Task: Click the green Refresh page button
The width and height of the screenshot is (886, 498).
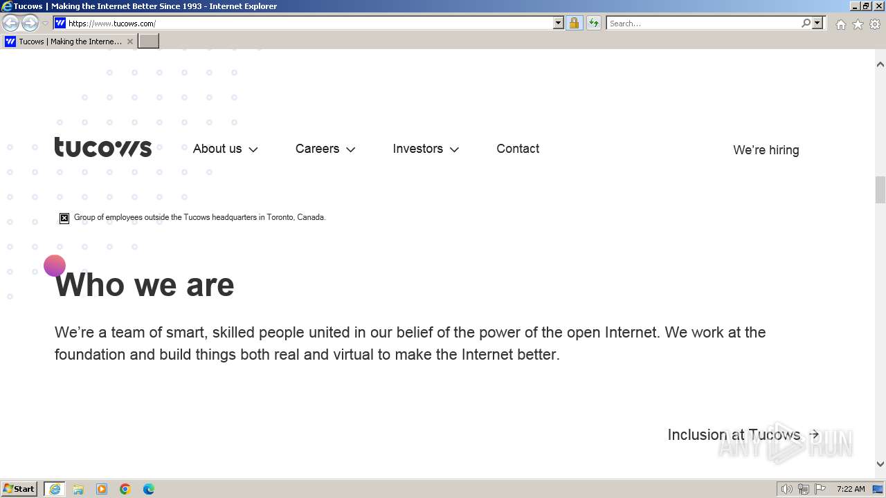Action: pyautogui.click(x=593, y=24)
